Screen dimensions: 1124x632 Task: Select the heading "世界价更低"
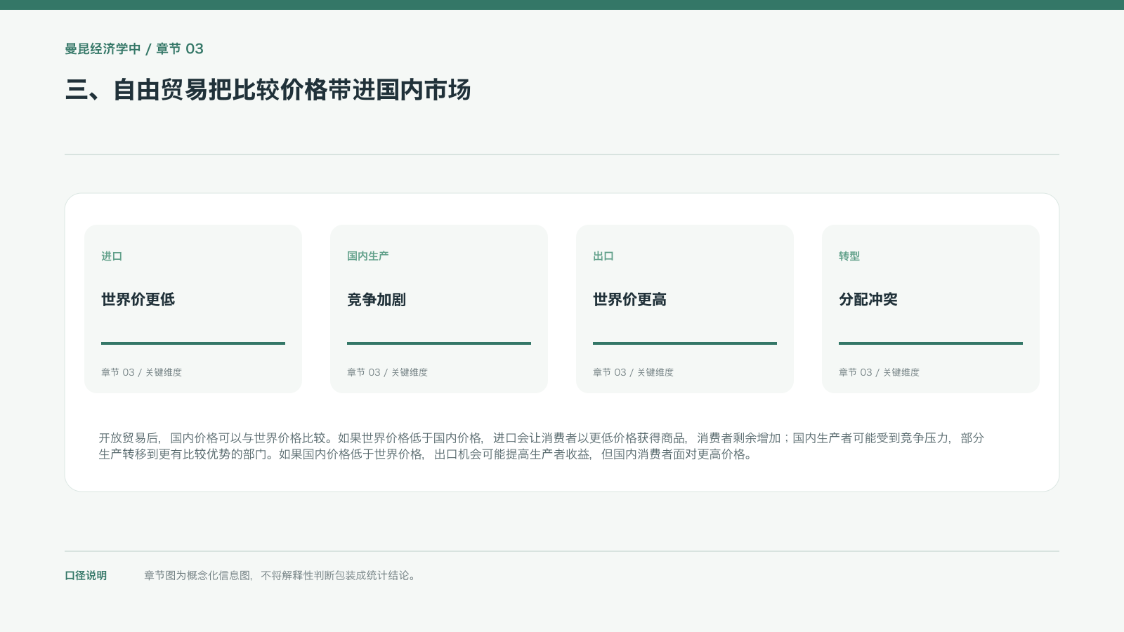[138, 300]
